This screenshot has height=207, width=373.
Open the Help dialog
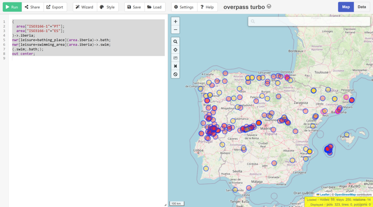207,7
